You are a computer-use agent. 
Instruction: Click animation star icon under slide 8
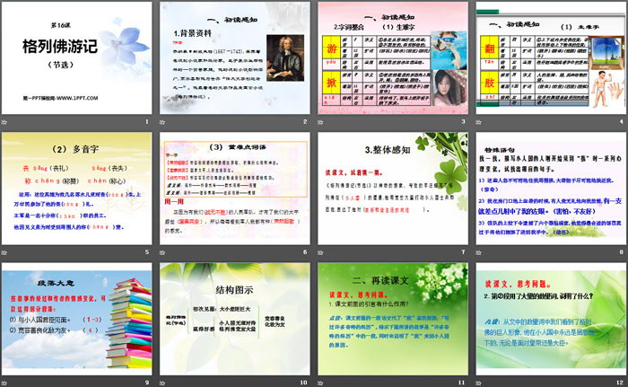[x=479, y=252]
